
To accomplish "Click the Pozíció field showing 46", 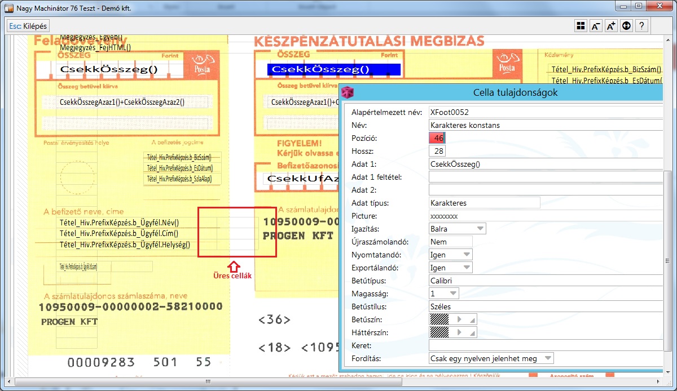I will coord(437,138).
